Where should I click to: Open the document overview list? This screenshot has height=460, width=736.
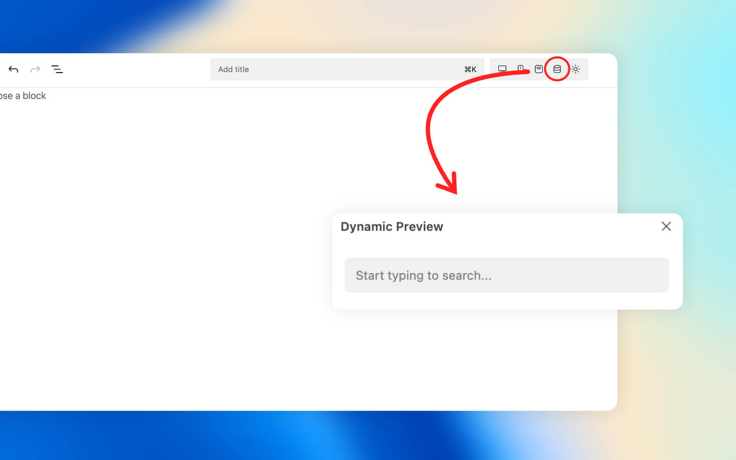(x=57, y=69)
